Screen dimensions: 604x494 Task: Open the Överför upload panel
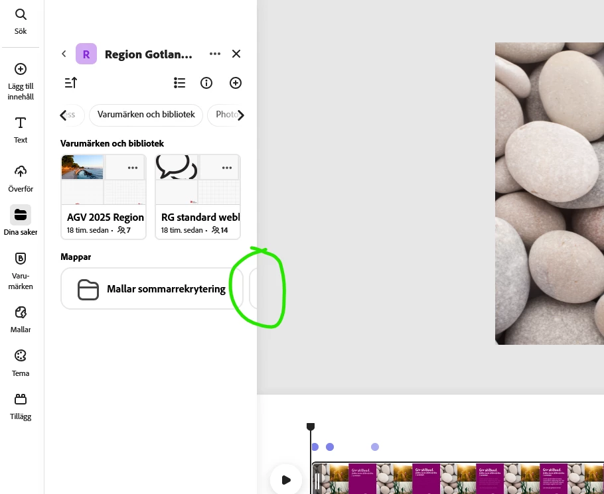pyautogui.click(x=21, y=178)
